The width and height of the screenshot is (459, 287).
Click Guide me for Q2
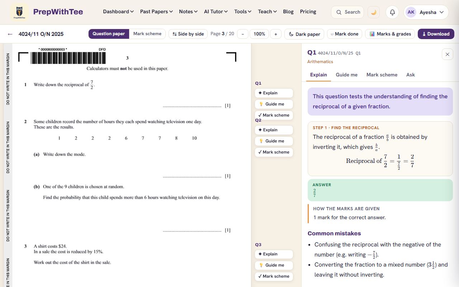click(x=274, y=141)
